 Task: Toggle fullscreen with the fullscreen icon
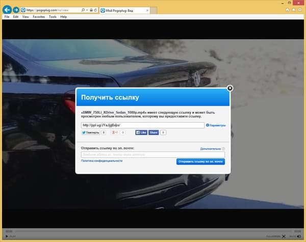click(x=284, y=236)
